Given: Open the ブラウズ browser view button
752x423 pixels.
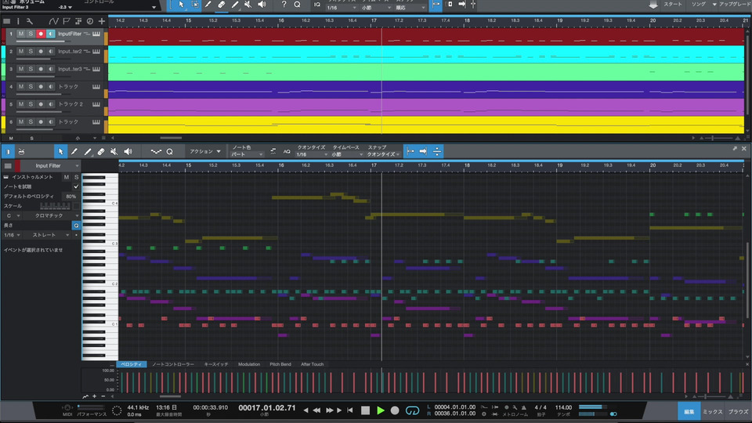Looking at the screenshot, I should 738,411.
